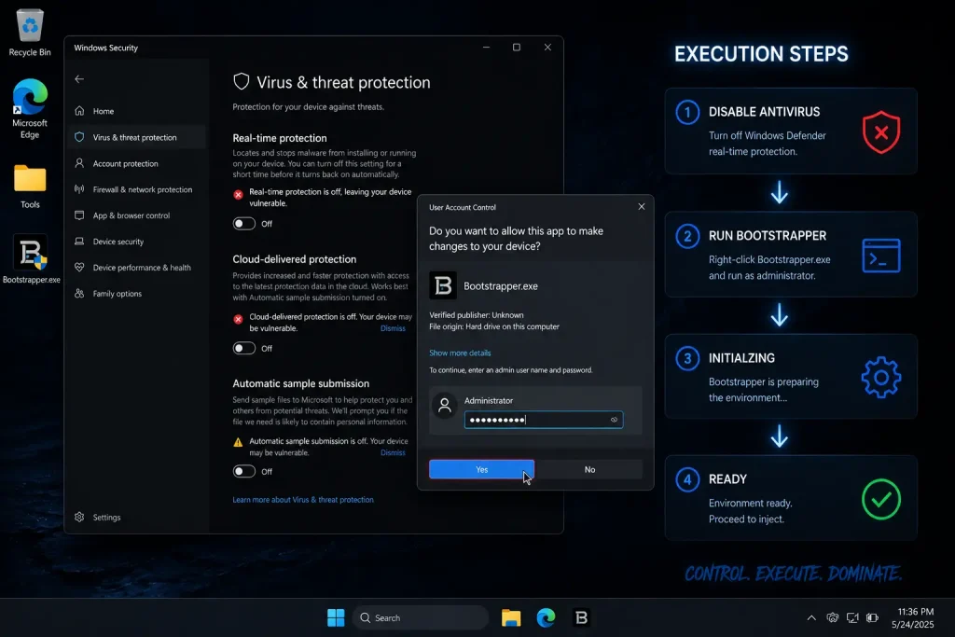Select the Microsoft Edge desktop shortcut
The height and width of the screenshot is (637, 955).
pyautogui.click(x=29, y=108)
